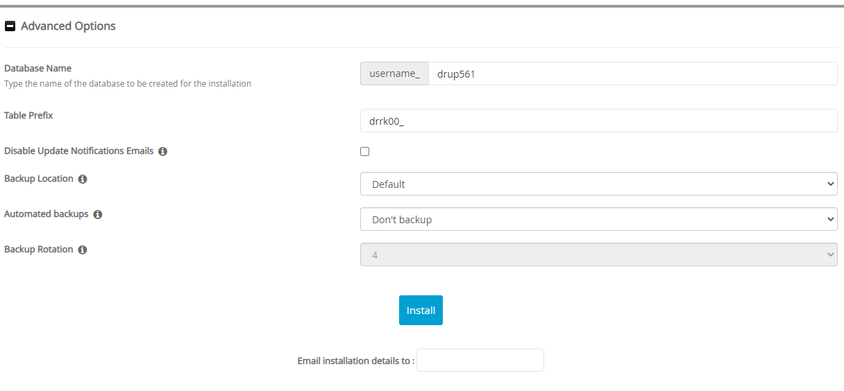Select the Backup Location label text
The width and height of the screenshot is (844, 391).
[x=39, y=179]
